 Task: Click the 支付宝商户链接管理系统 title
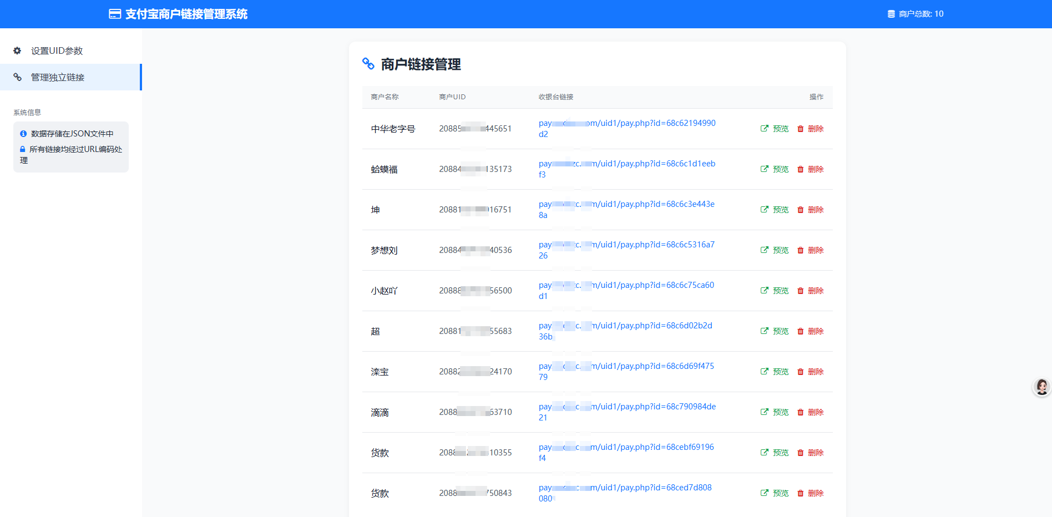tap(186, 14)
